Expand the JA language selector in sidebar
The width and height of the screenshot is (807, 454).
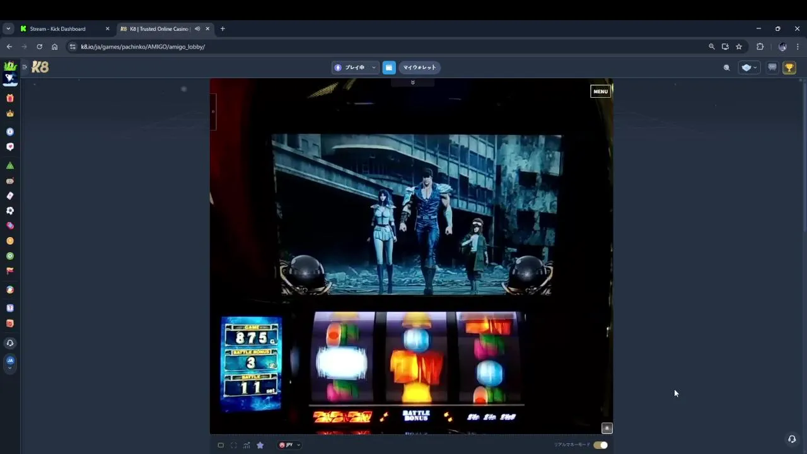click(x=9, y=363)
